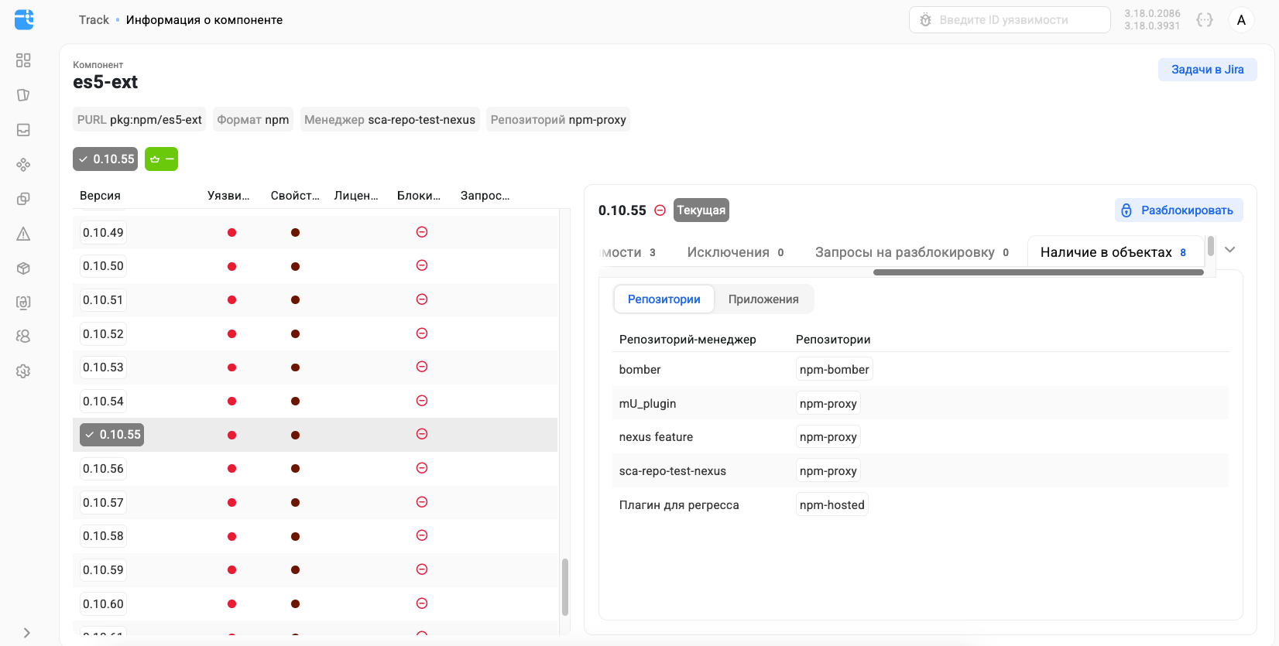This screenshot has width=1279, height=646.
Task: Select version 0.10.49
Action: coord(103,233)
